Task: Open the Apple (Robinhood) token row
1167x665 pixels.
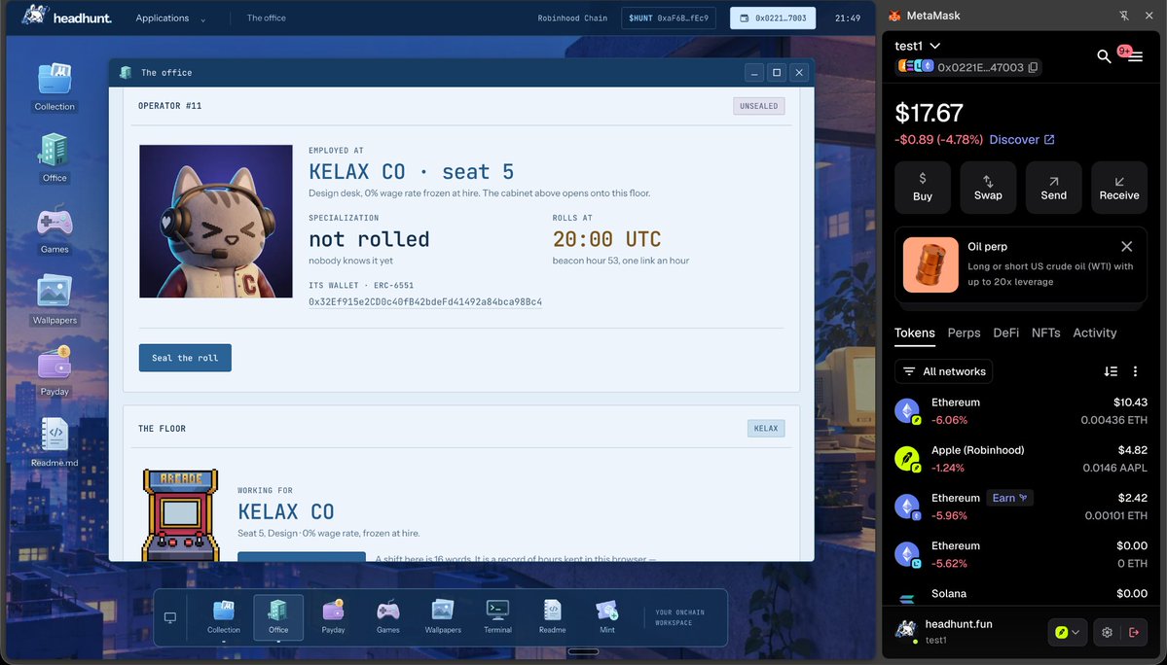Action: [1020, 459]
